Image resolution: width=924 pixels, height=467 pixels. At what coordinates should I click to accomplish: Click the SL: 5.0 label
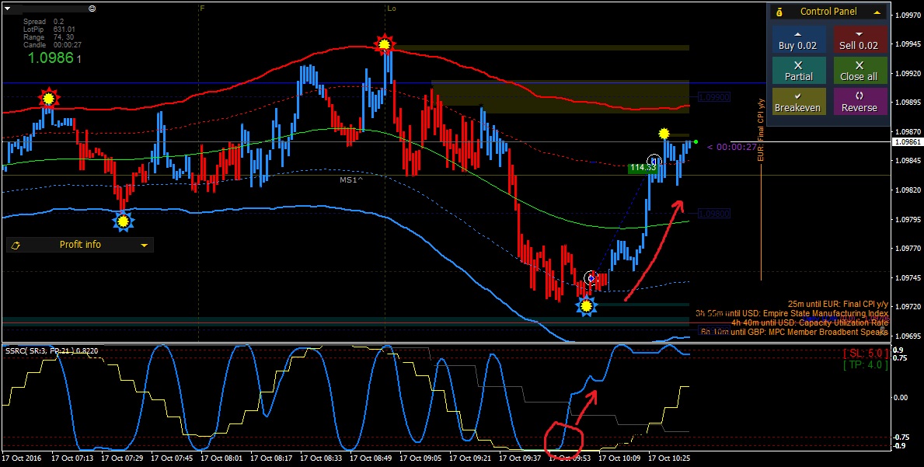coord(866,354)
